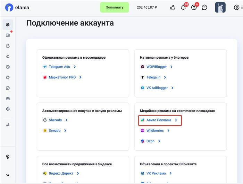Image resolution: width=243 pixels, height=184 pixels.
Task: Open notifications bell with 48 badge
Action: click(x=183, y=7)
